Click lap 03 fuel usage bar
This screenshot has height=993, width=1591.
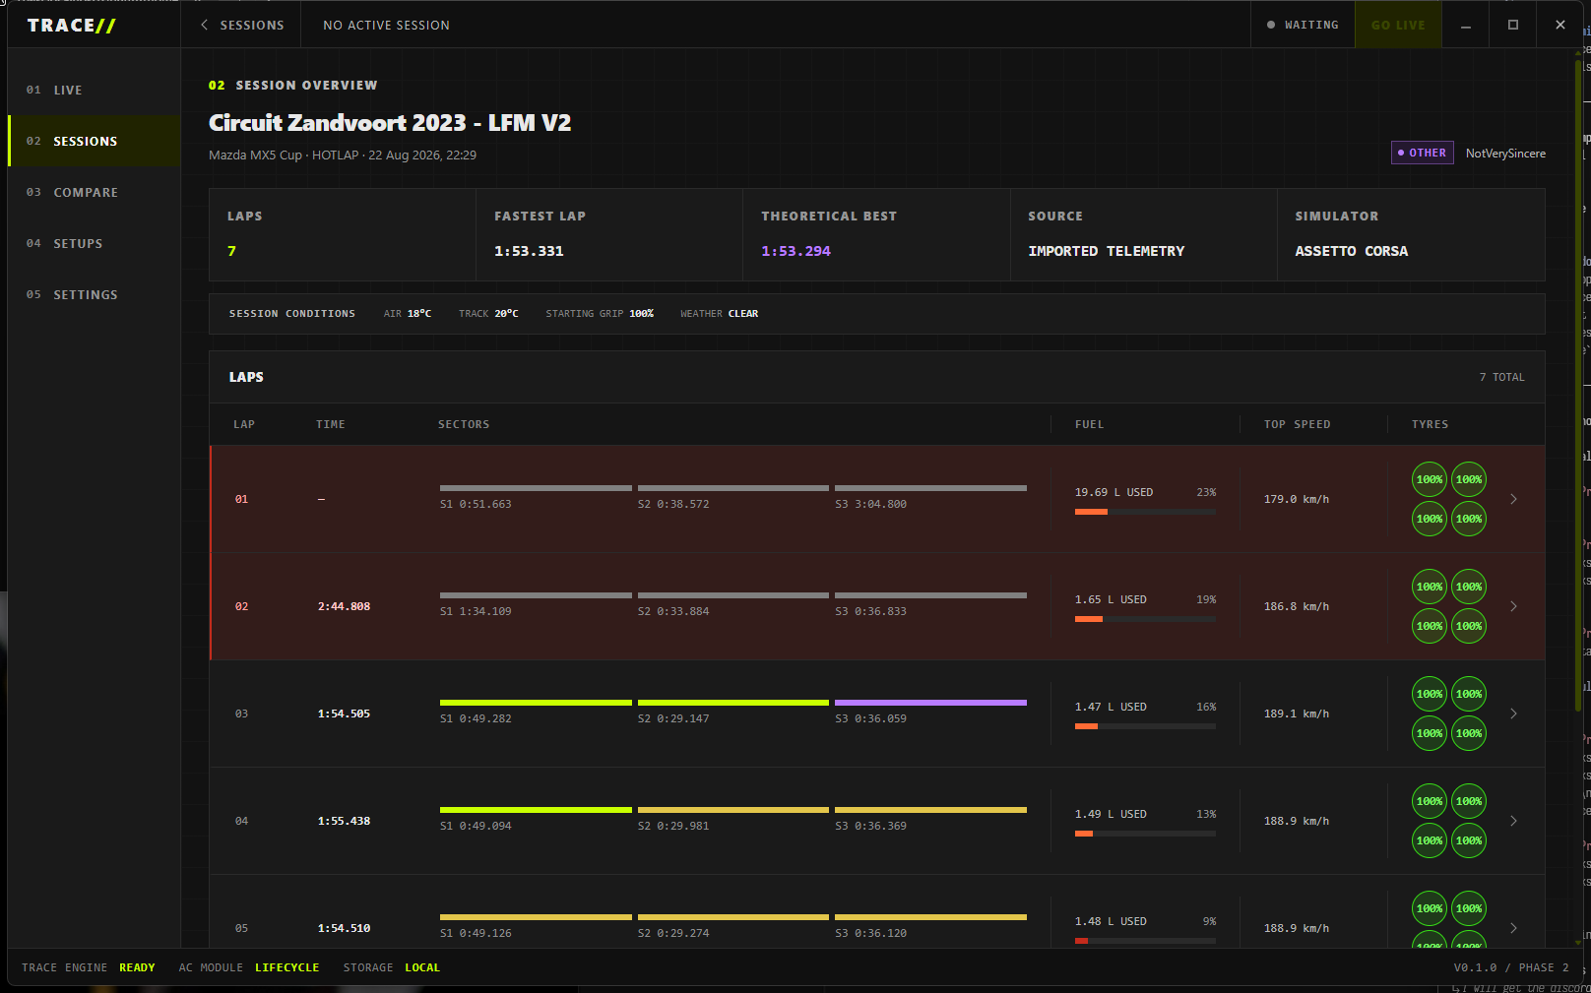click(x=1145, y=726)
